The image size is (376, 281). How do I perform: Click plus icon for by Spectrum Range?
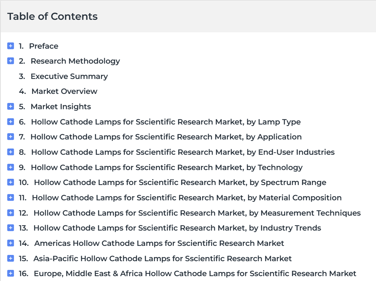[10, 182]
